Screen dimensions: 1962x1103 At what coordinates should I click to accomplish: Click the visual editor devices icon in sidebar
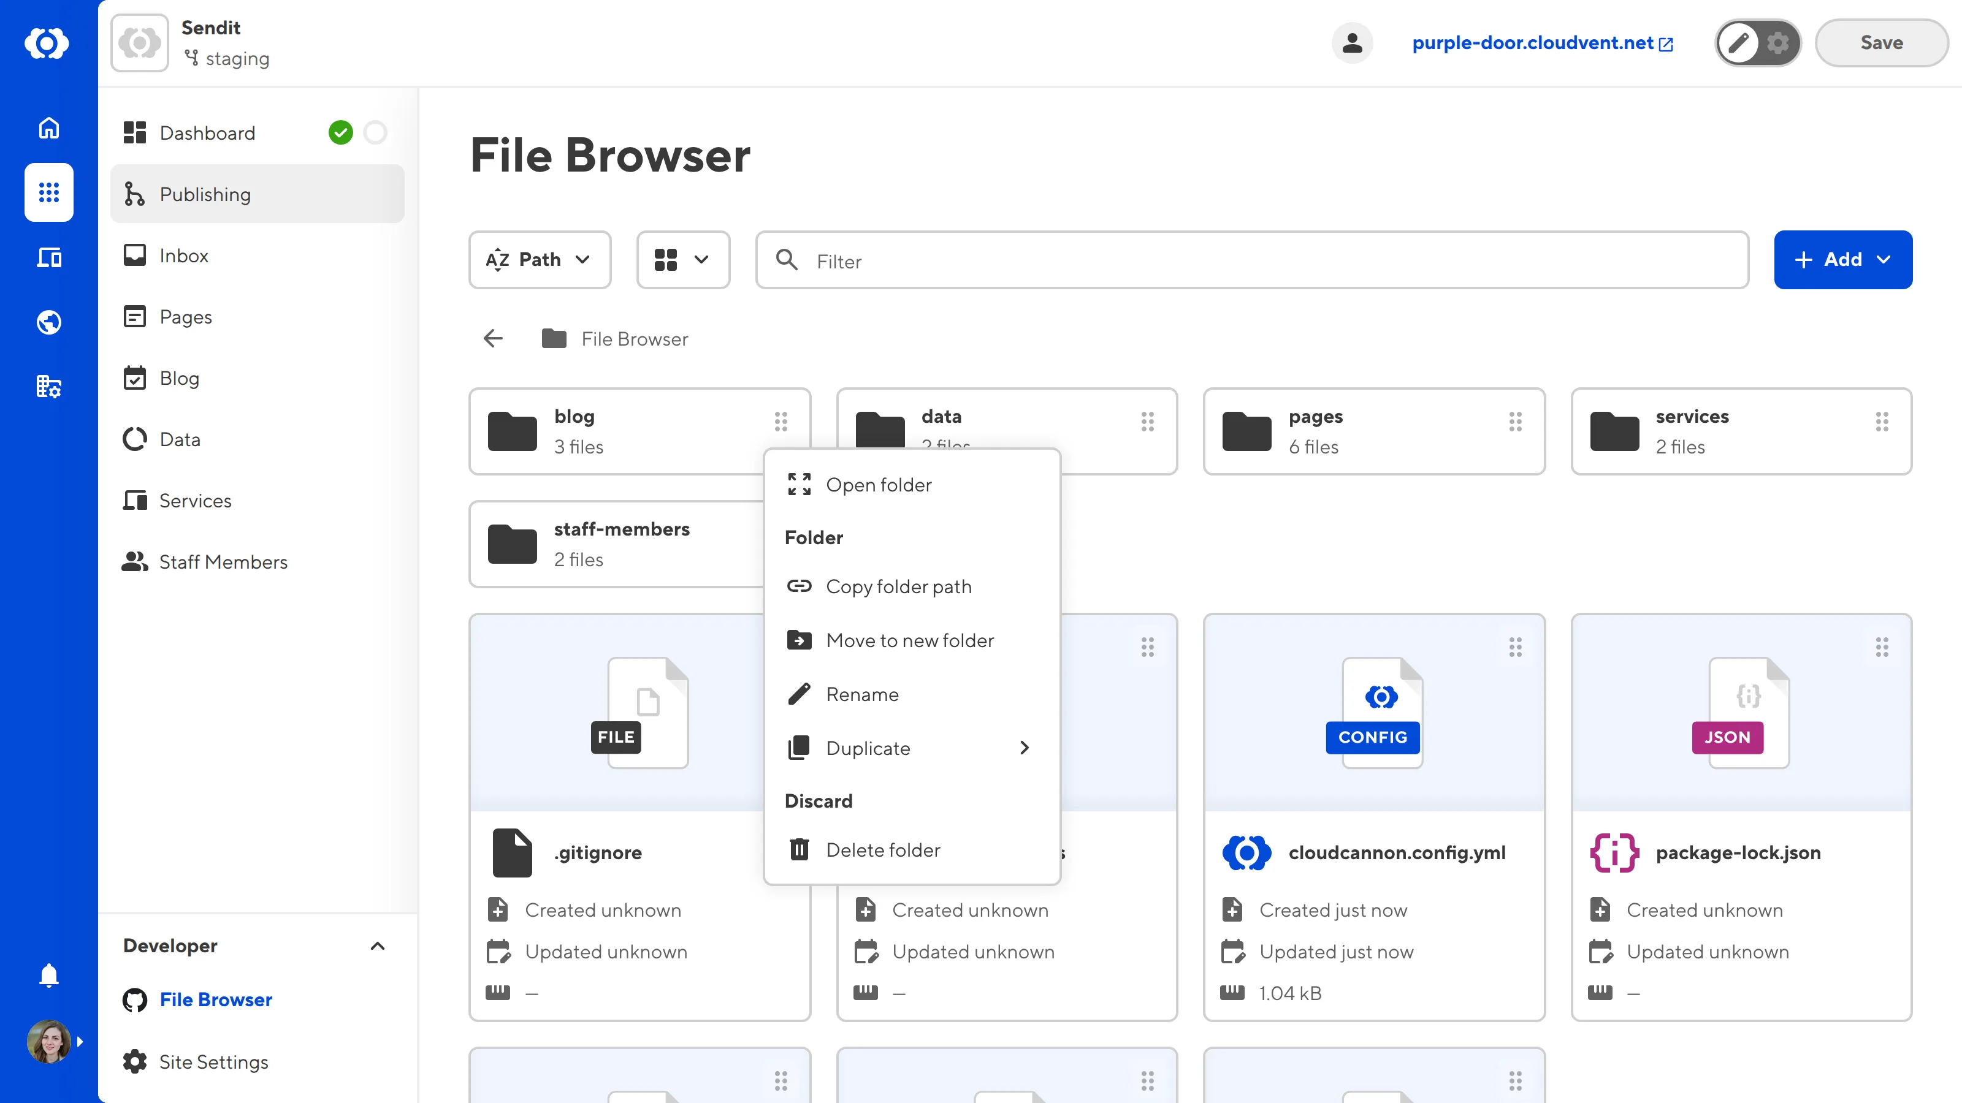(x=48, y=257)
